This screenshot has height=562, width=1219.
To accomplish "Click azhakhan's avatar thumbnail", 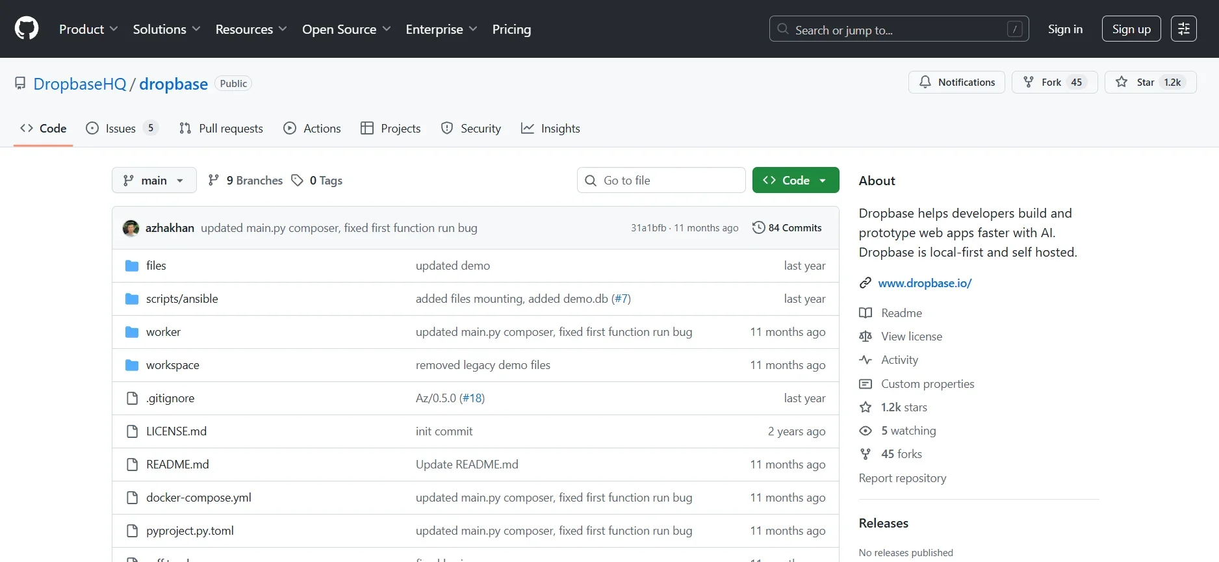I will click(131, 228).
